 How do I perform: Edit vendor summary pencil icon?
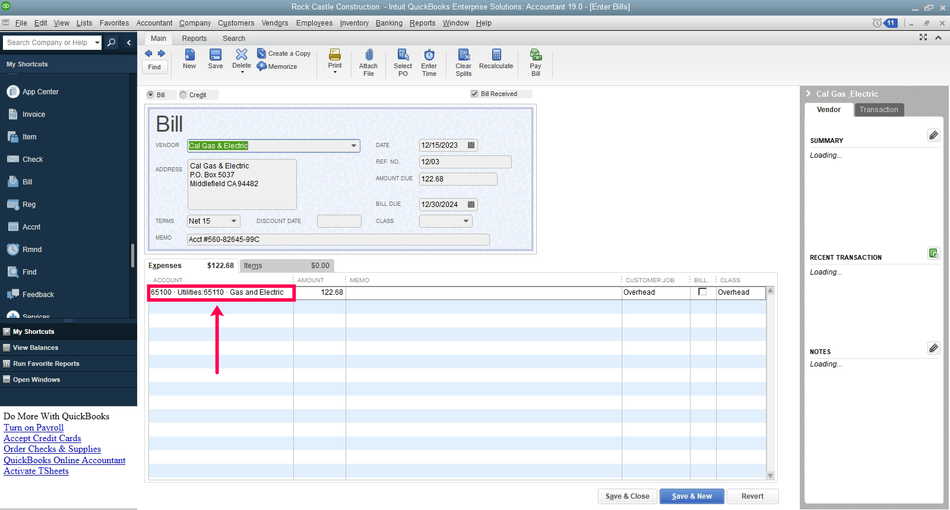click(934, 135)
